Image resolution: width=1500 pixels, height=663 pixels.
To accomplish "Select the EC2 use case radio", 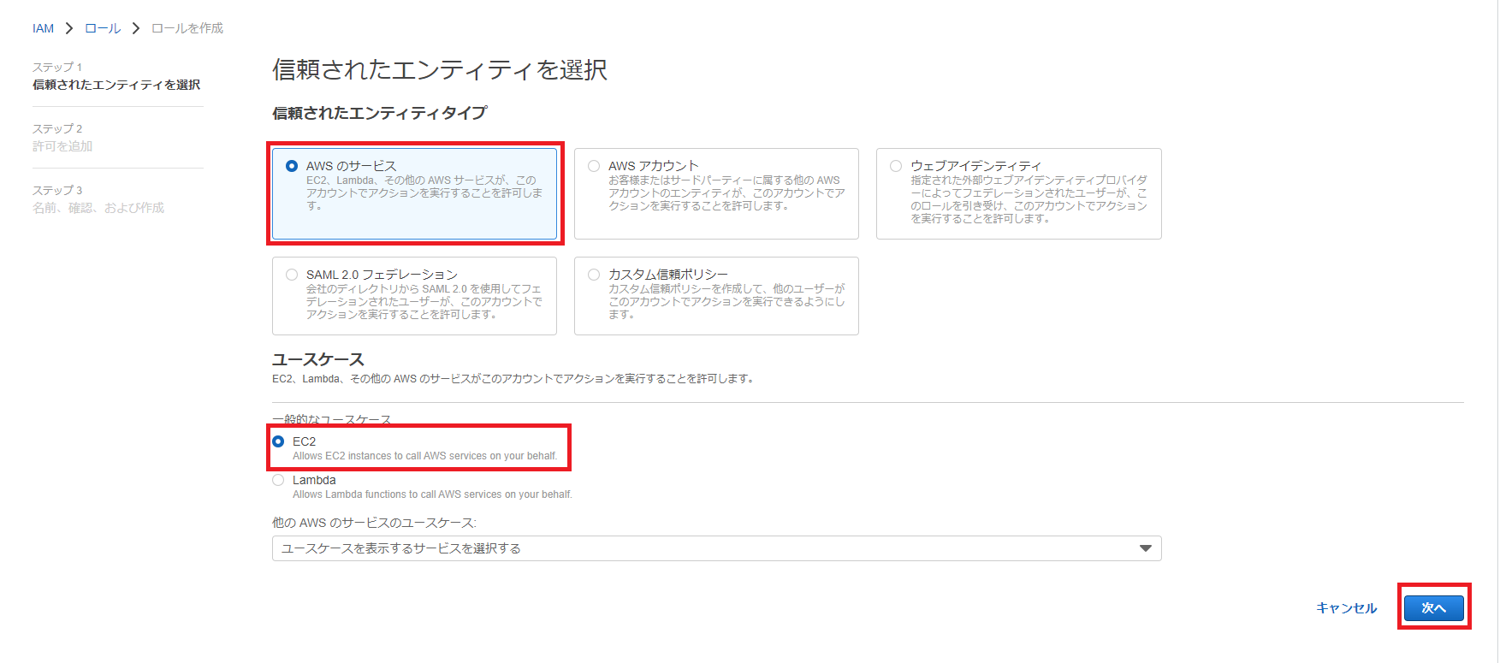I will (278, 441).
